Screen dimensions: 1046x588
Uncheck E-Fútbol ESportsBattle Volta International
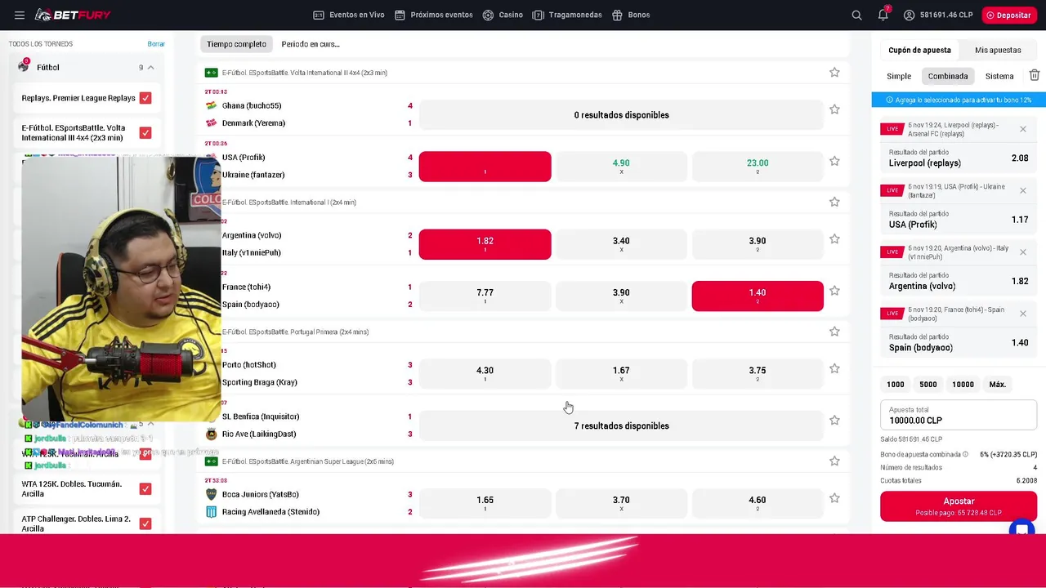tap(145, 132)
